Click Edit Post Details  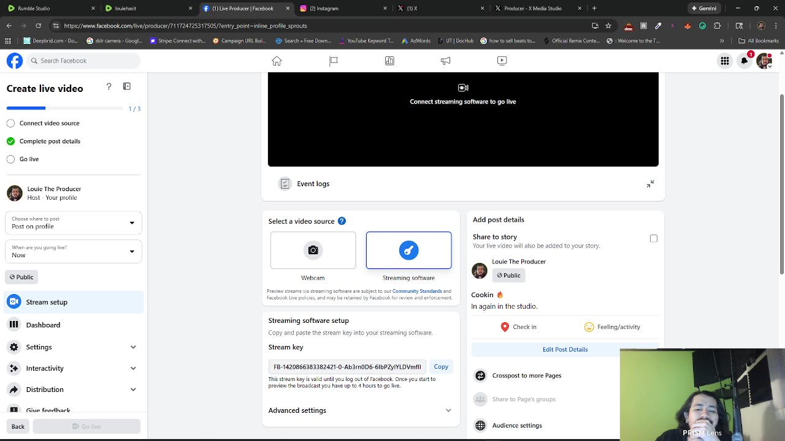pos(565,349)
